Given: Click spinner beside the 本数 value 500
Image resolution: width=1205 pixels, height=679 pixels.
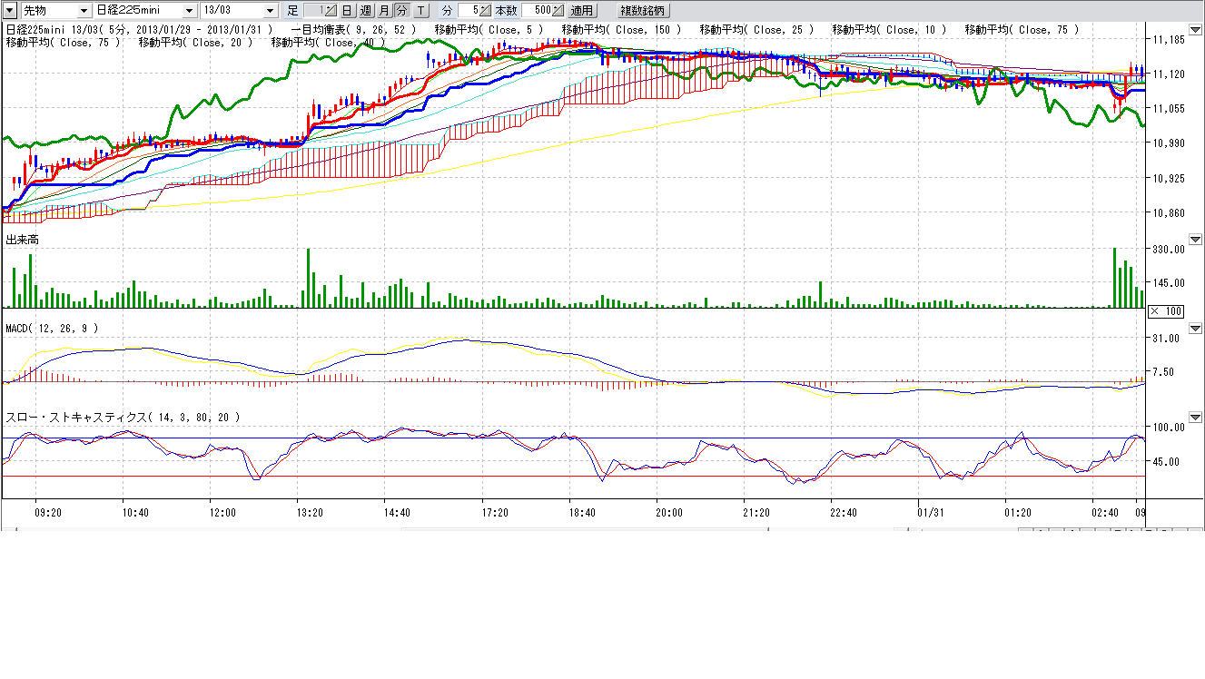Looking at the screenshot, I should (558, 11).
